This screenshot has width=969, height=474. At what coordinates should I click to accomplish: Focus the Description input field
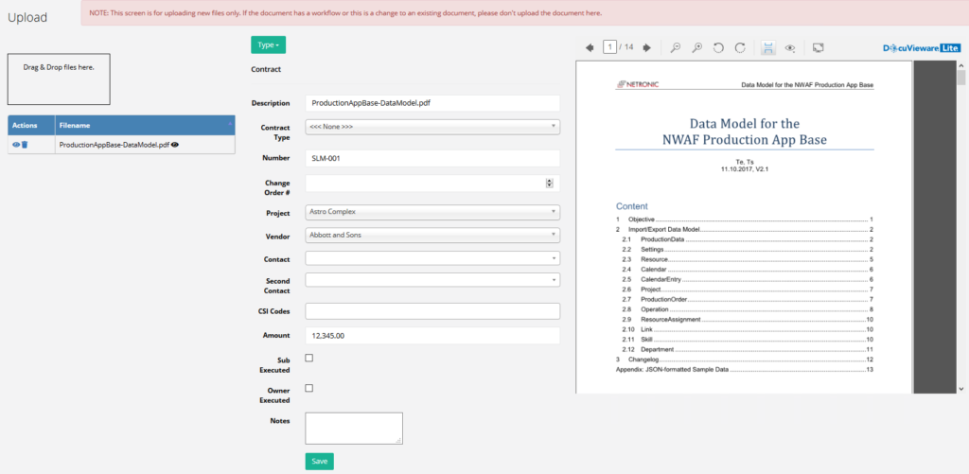click(x=432, y=103)
